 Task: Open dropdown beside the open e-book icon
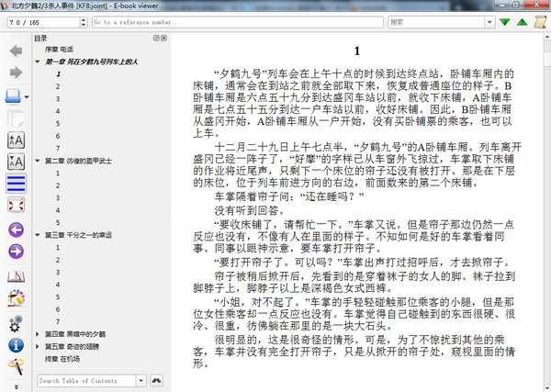click(27, 97)
